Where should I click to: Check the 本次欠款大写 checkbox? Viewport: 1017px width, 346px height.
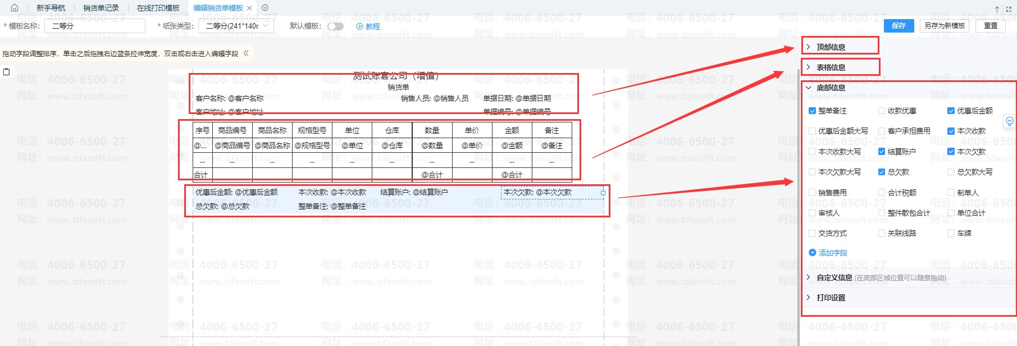click(x=812, y=172)
